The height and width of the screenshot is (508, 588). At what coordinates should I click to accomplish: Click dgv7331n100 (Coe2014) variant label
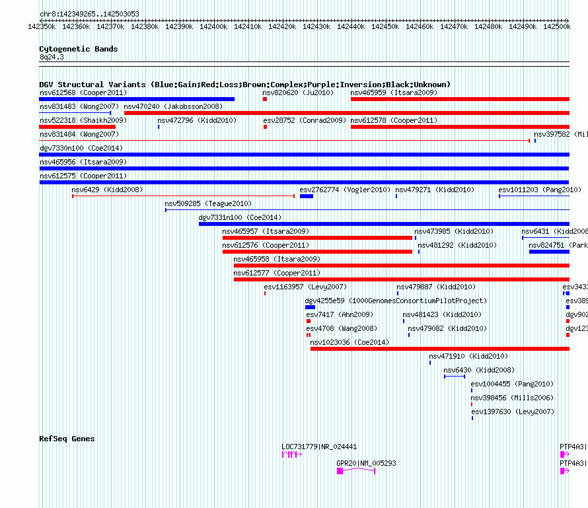tap(240, 217)
